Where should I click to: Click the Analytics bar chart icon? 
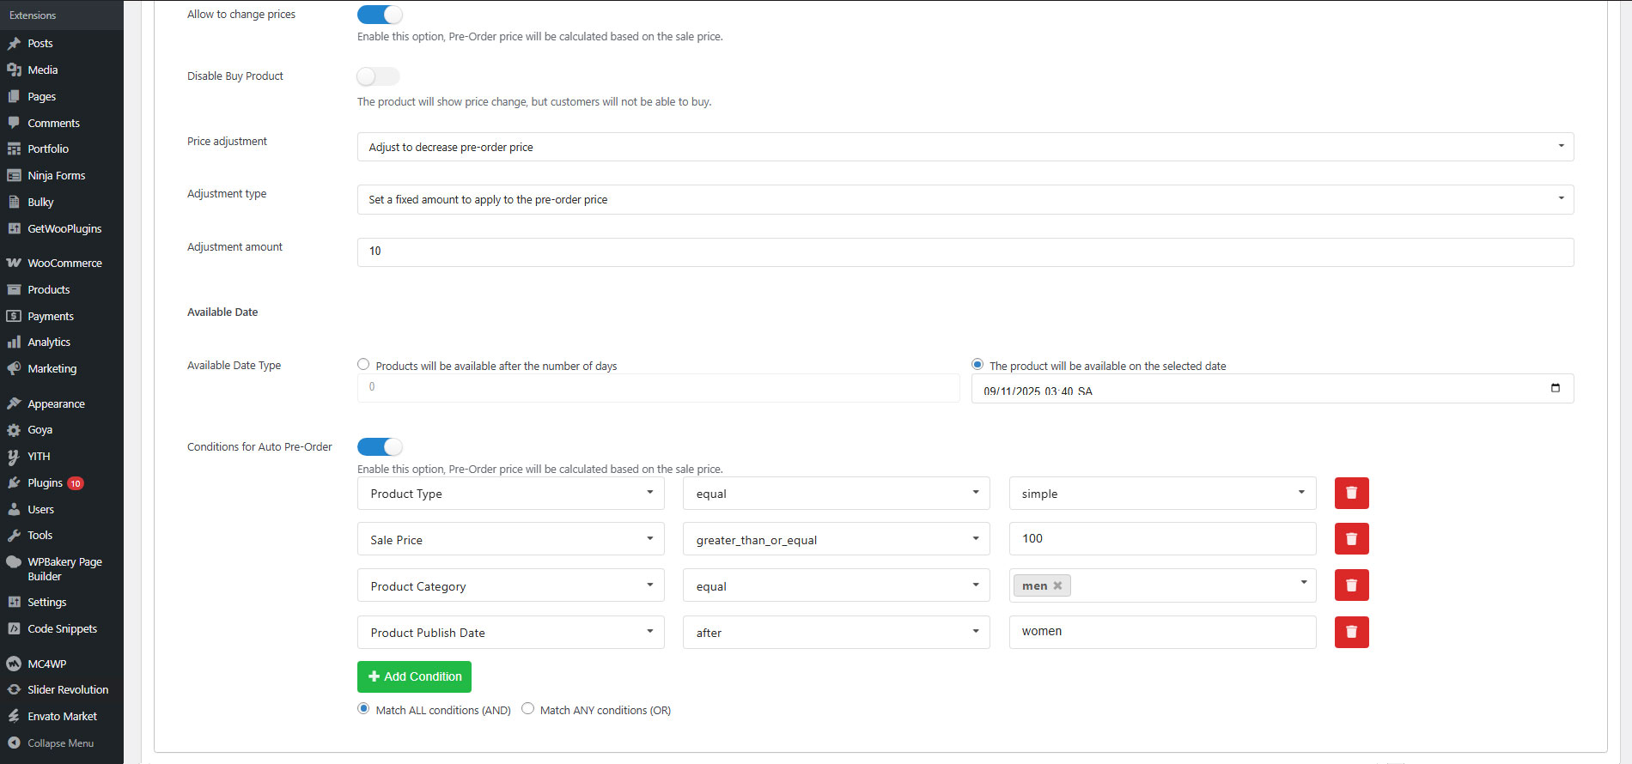point(14,342)
